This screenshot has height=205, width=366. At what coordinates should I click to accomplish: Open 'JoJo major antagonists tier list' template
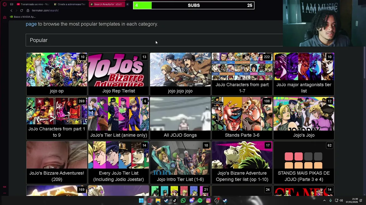[x=304, y=74]
